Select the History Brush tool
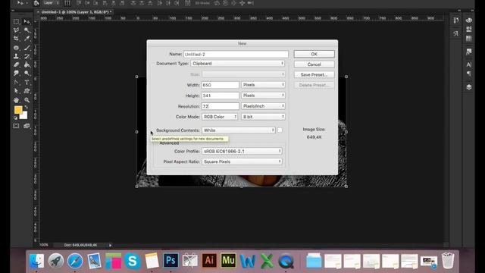 (27, 56)
